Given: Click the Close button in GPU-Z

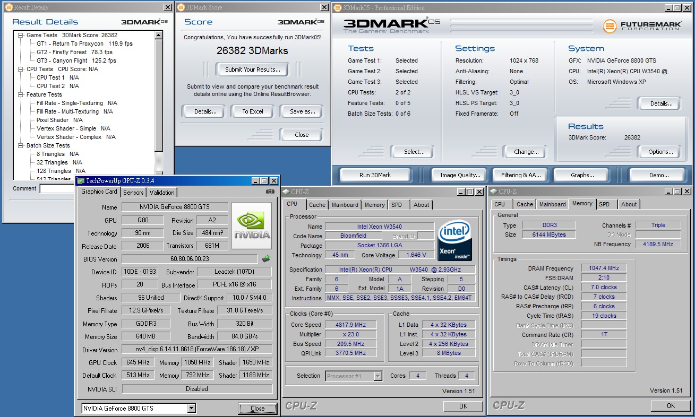Looking at the screenshot, I should click(258, 409).
